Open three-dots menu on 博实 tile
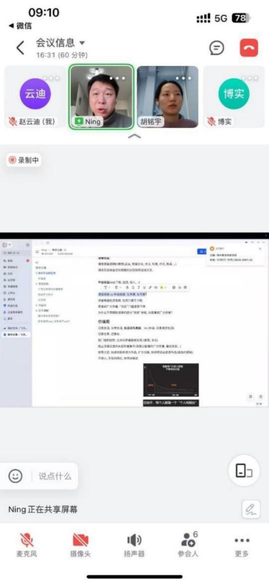Image resolution: width=269 pixels, height=584 pixels. pyautogui.click(x=249, y=78)
